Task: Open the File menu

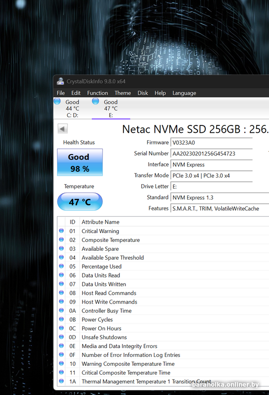Action: (x=61, y=93)
